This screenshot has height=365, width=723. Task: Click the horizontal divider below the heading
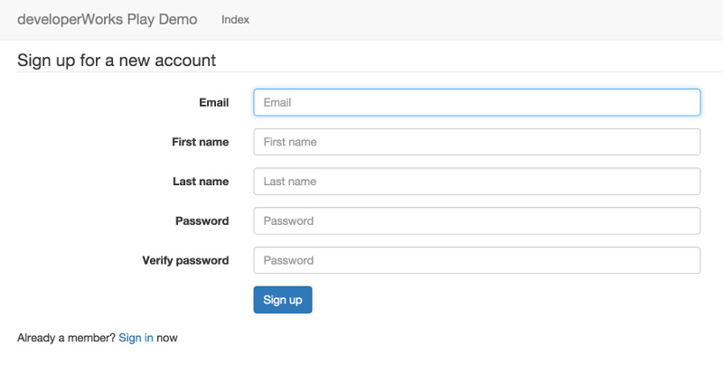click(361, 72)
